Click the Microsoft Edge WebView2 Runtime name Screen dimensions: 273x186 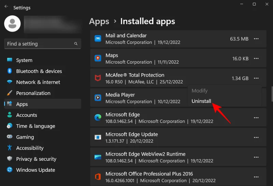(146, 154)
